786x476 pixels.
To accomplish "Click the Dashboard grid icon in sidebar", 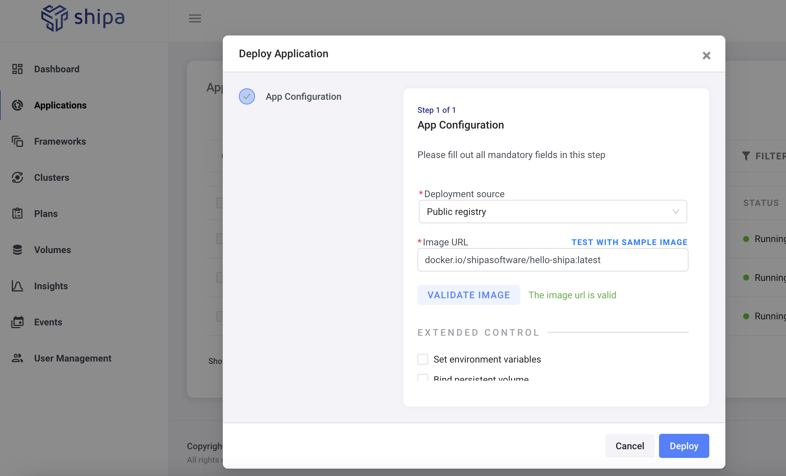I will (x=17, y=69).
